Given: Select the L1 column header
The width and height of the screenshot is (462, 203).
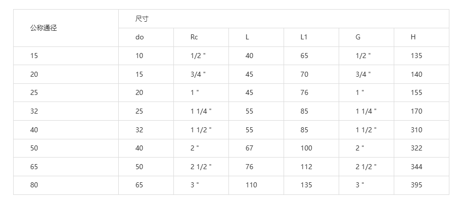Looking at the screenshot, I should [311, 37].
